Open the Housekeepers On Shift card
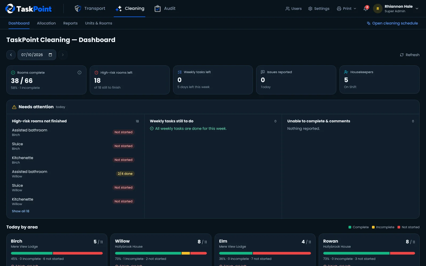This screenshot has width=426, height=266. (379, 80)
